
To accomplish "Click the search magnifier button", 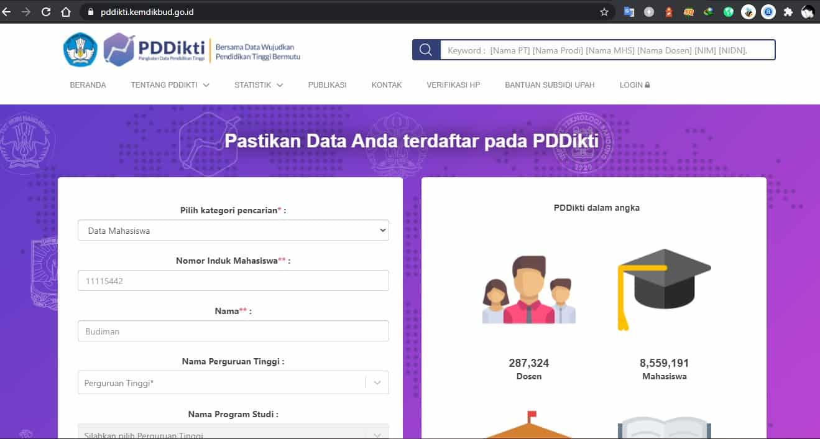I will click(x=426, y=50).
